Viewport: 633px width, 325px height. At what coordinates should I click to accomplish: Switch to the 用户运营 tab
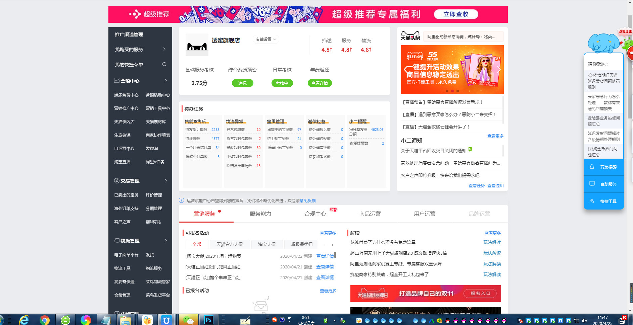425,214
